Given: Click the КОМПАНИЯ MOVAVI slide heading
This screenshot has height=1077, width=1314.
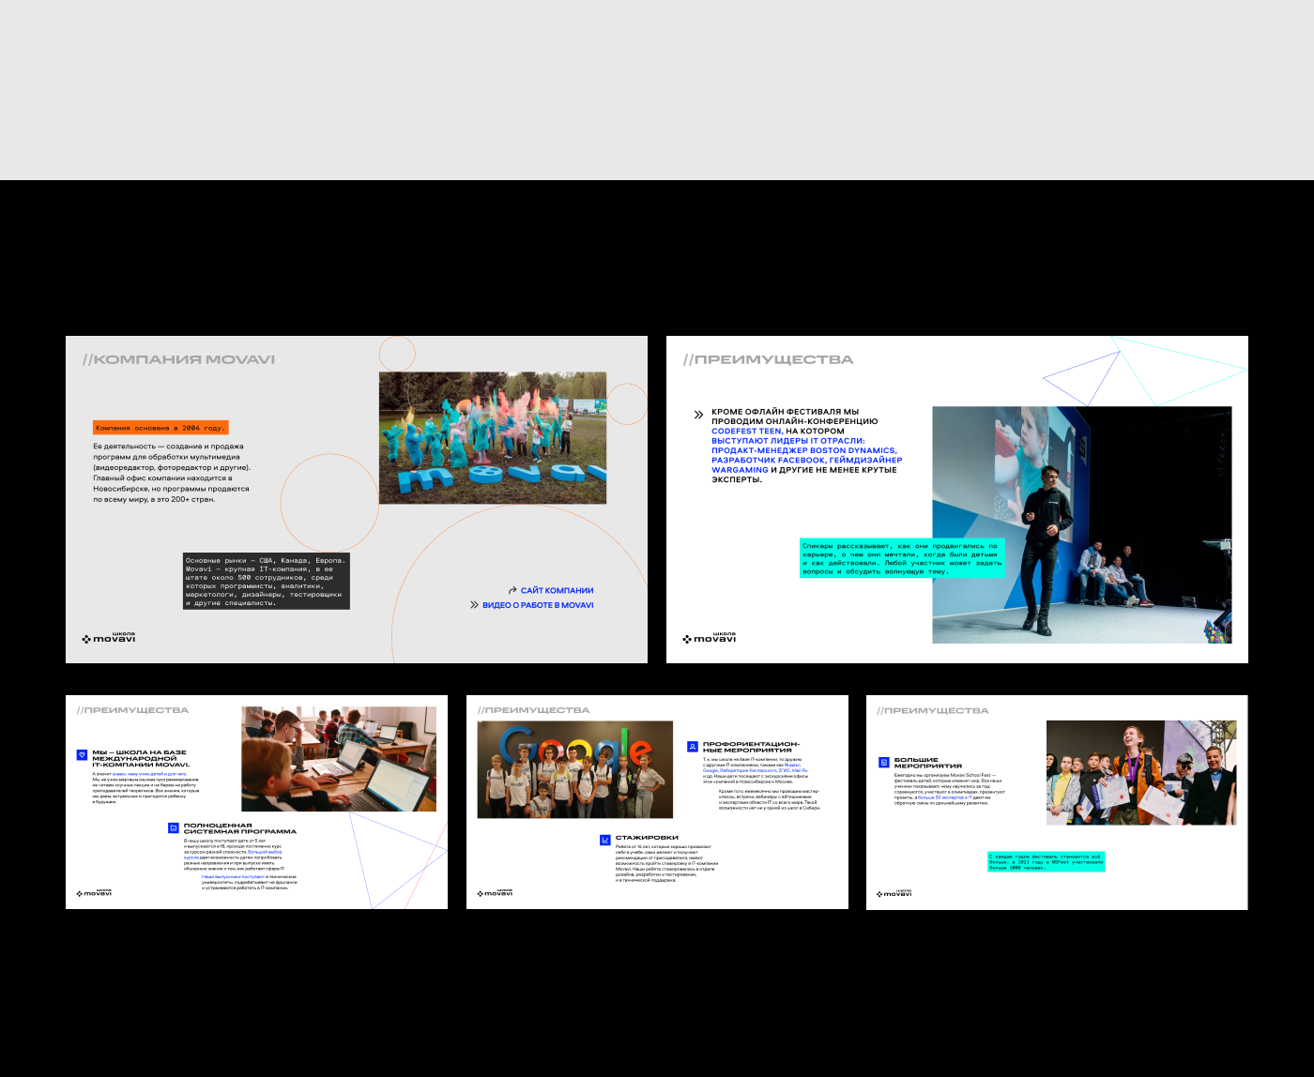Looking at the screenshot, I should click(x=178, y=359).
